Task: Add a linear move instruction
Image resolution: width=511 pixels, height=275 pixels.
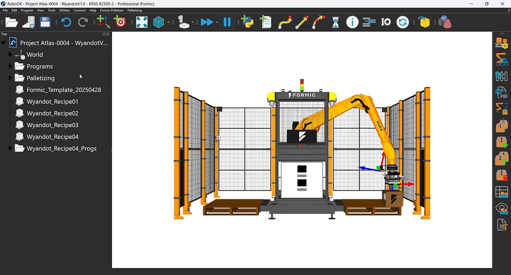Action: click(x=301, y=22)
